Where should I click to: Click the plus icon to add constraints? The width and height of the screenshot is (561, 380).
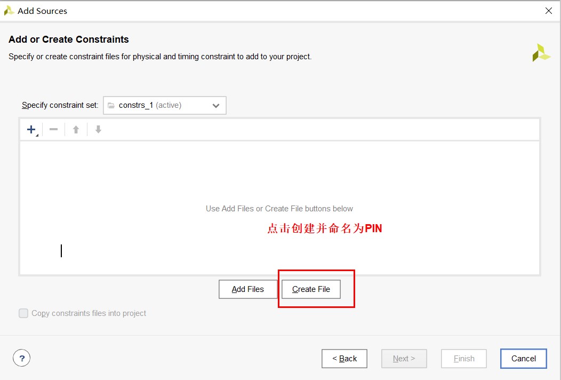31,130
